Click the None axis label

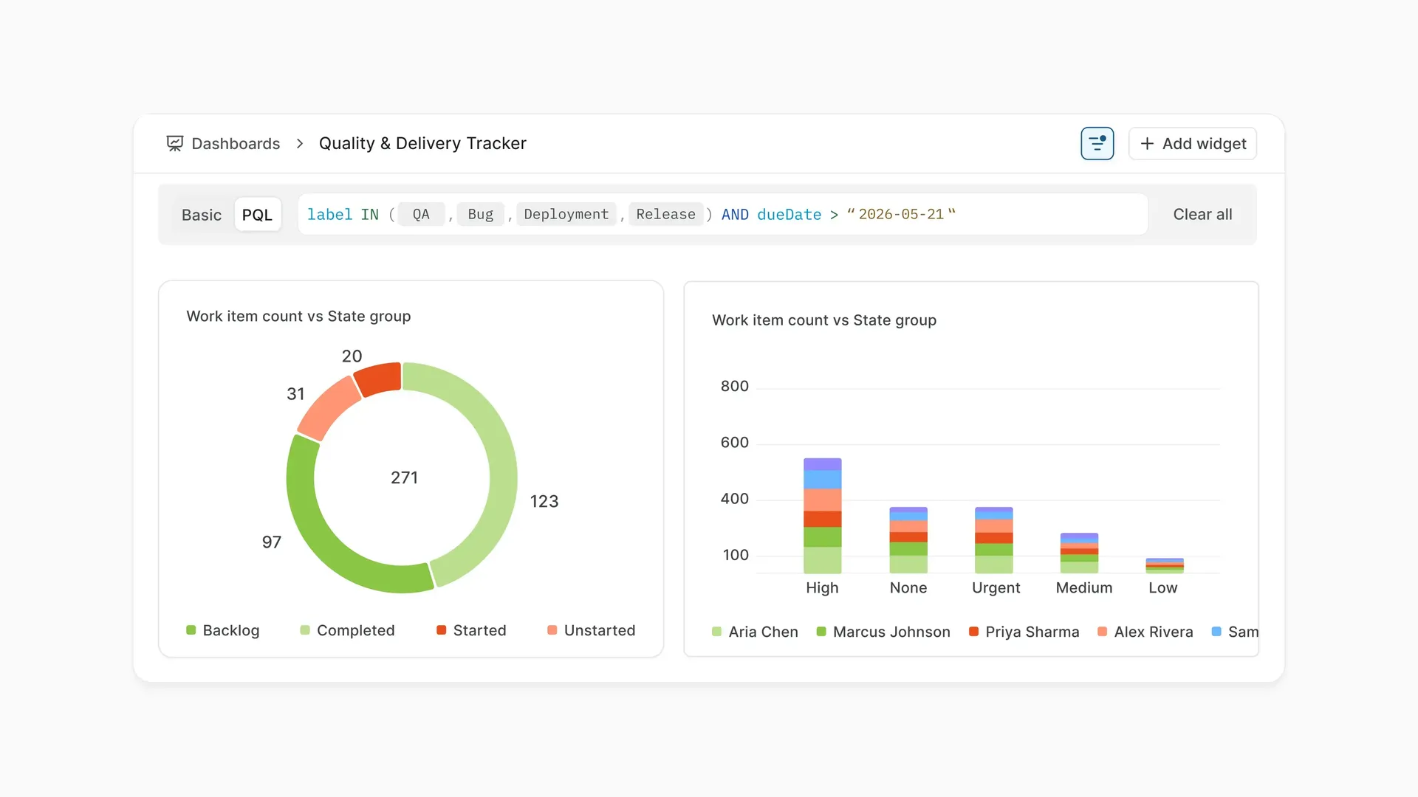[x=908, y=587]
